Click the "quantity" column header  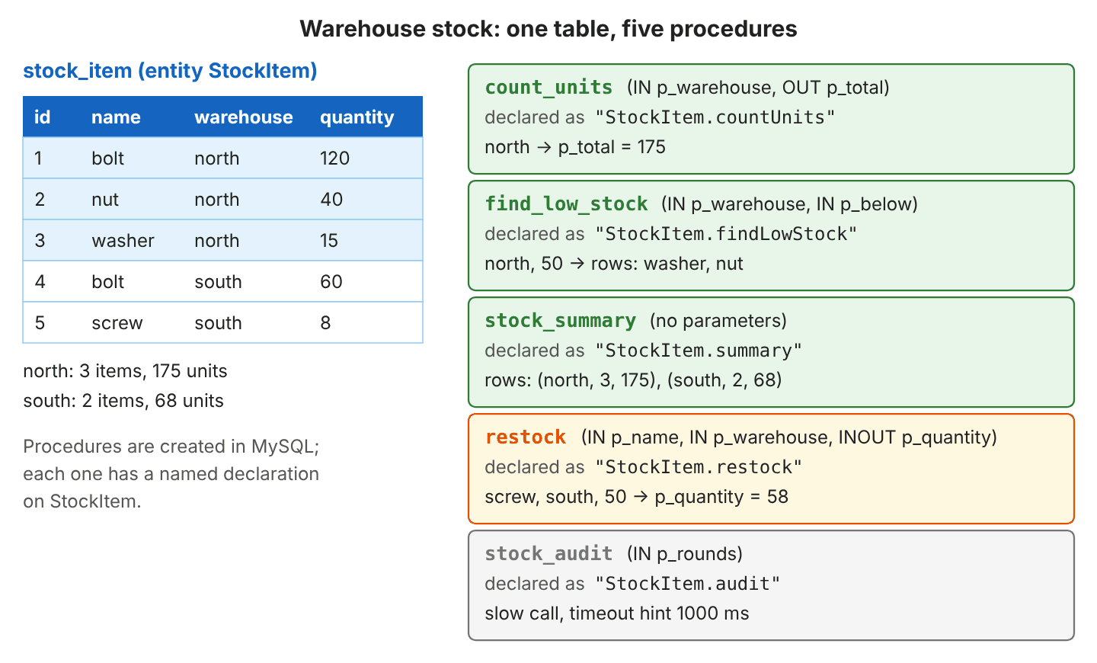pos(357,117)
